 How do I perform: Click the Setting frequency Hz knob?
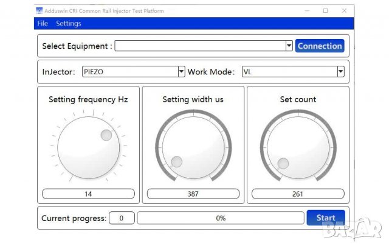pyautogui.click(x=88, y=147)
